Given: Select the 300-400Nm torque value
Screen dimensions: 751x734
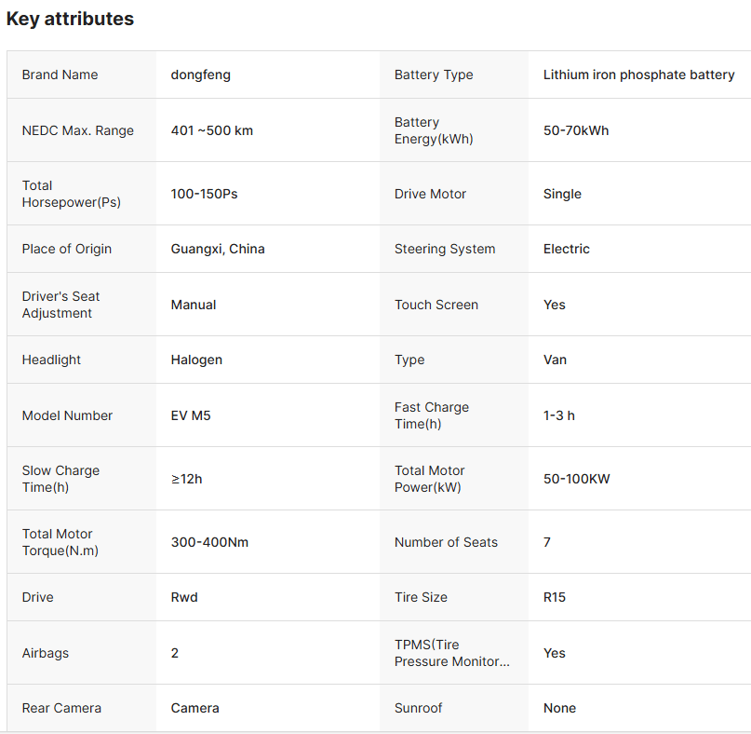Looking at the screenshot, I should point(209,542).
